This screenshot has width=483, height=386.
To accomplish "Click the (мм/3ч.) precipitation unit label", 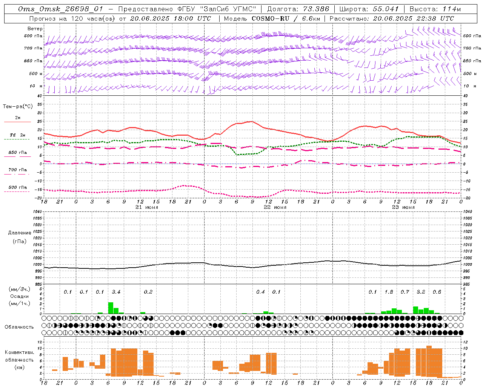I will pos(20,289).
